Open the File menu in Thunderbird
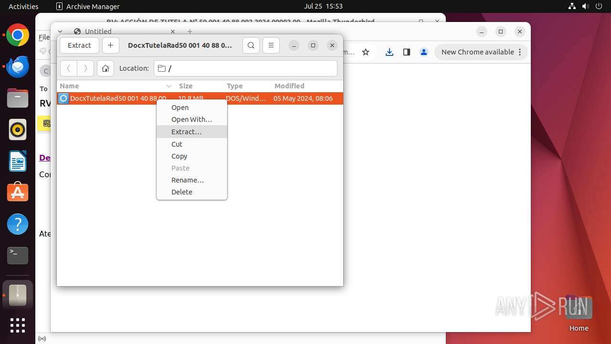This screenshot has height=344, width=611. coord(44,37)
